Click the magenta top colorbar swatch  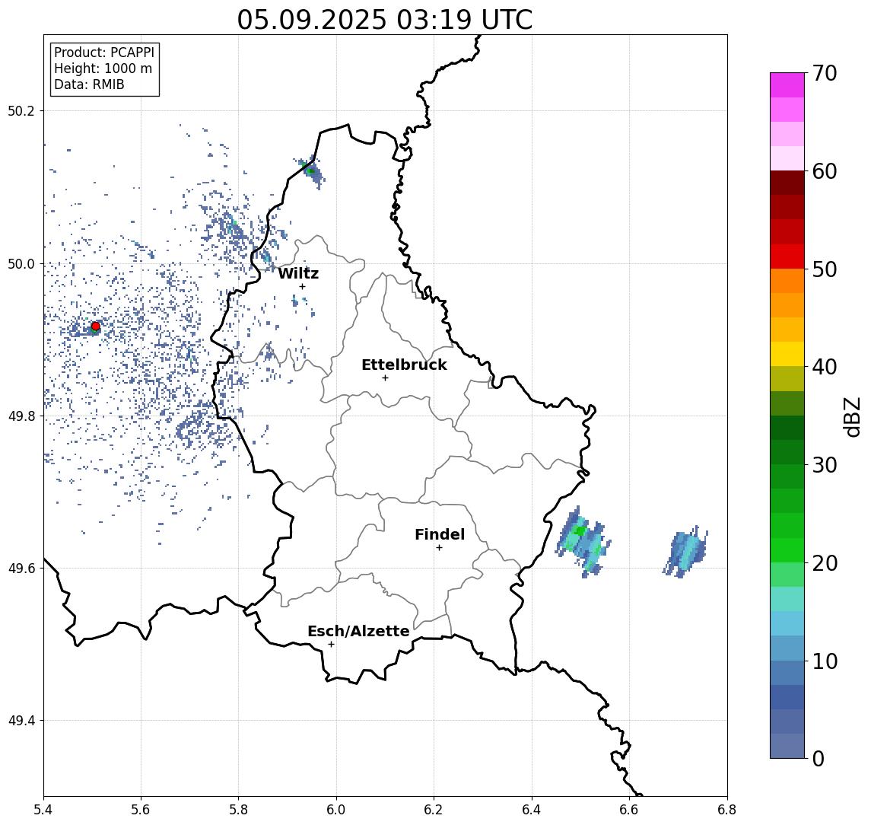pos(787,85)
